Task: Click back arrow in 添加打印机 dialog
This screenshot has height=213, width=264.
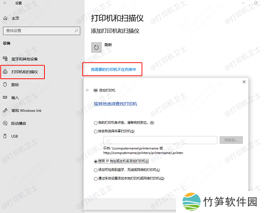Action: coord(88,90)
